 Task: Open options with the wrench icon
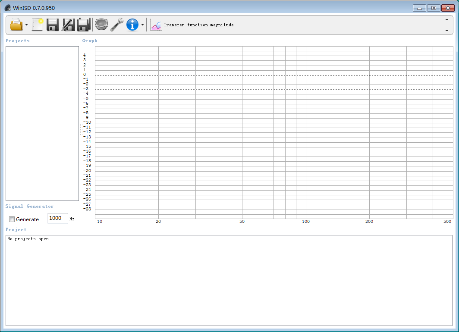pyautogui.click(x=117, y=25)
